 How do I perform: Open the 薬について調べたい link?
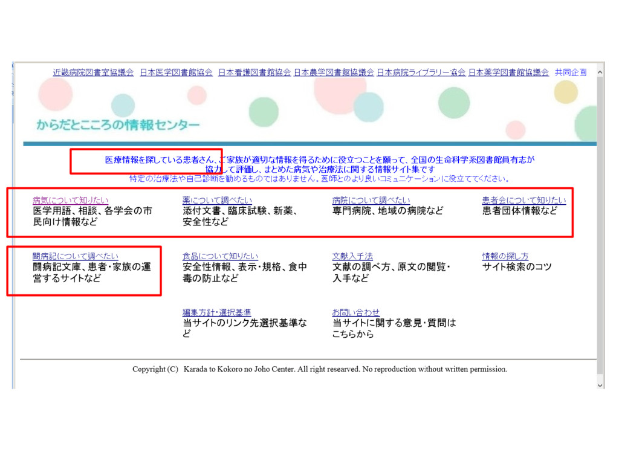217,200
